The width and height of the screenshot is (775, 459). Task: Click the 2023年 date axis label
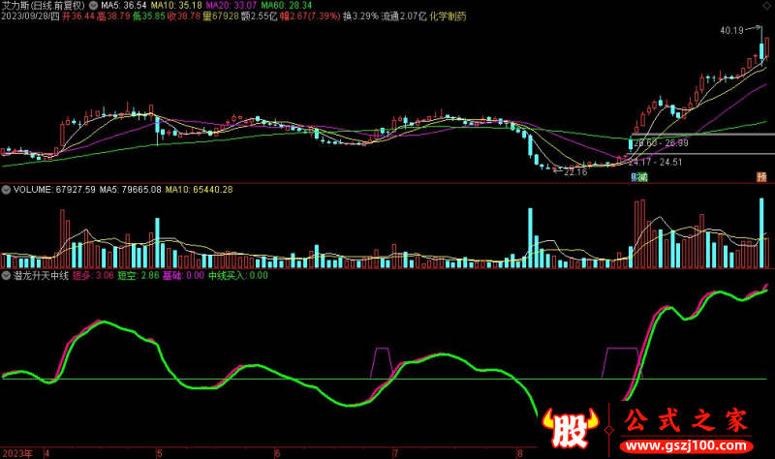tap(17, 452)
